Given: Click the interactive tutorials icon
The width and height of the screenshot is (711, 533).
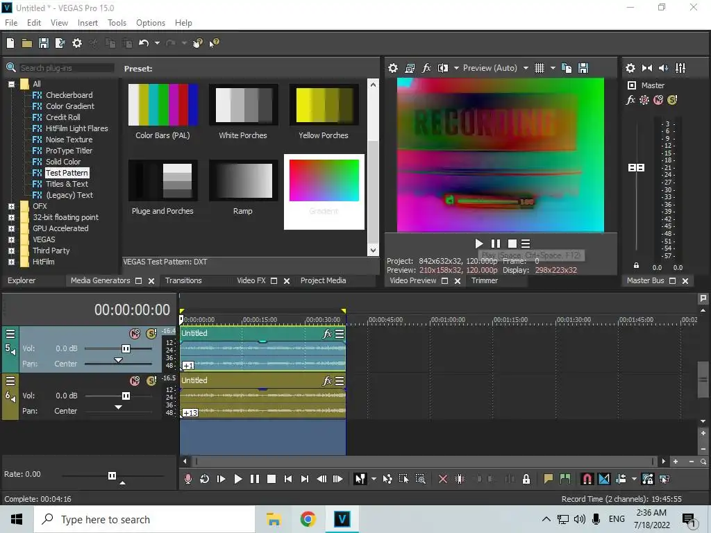Looking at the screenshot, I should (197, 43).
